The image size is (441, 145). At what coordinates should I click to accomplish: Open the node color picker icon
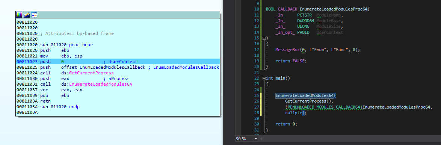pyautogui.click(x=19, y=15)
